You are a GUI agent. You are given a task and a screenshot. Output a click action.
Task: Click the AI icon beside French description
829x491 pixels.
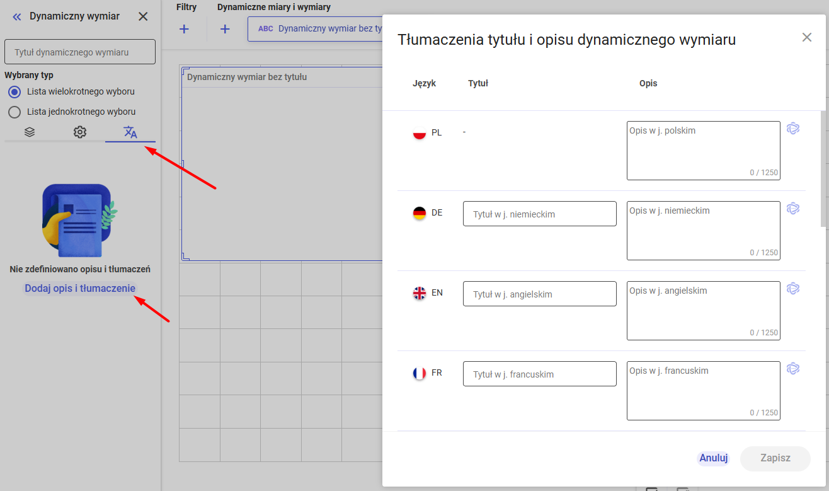pyautogui.click(x=793, y=369)
